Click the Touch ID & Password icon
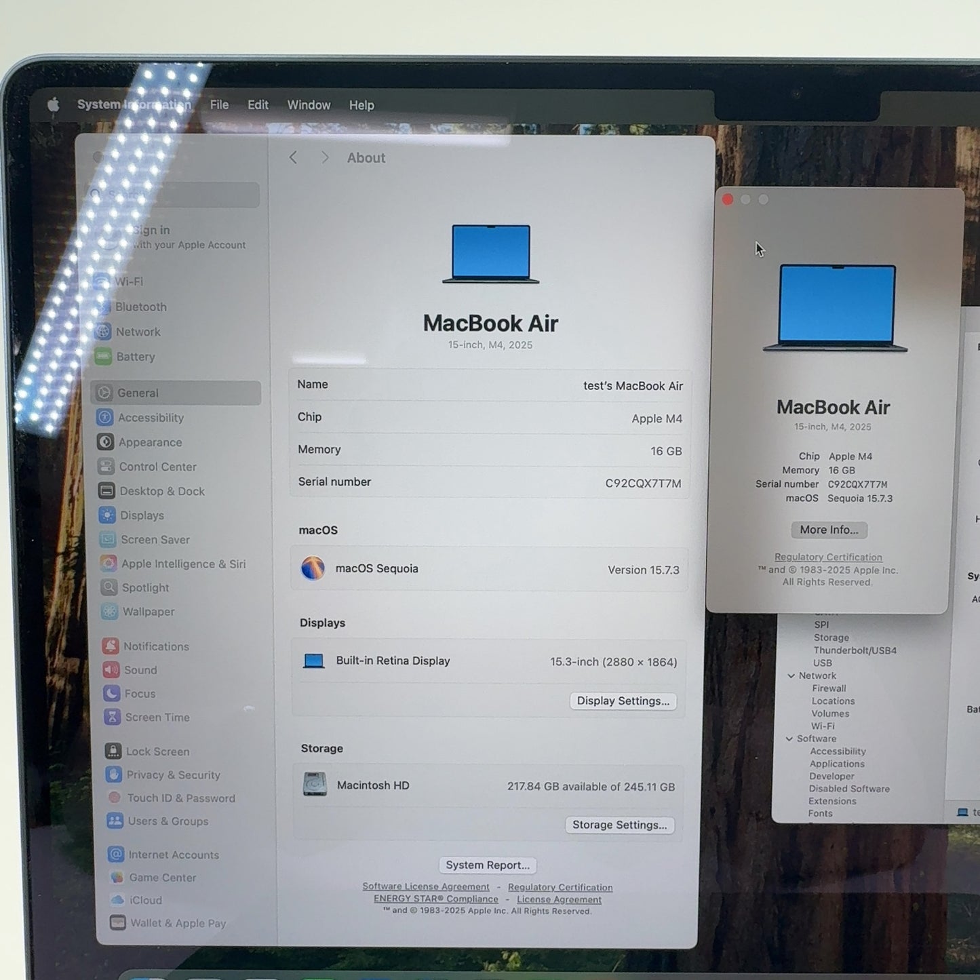The image size is (980, 980). [x=115, y=798]
